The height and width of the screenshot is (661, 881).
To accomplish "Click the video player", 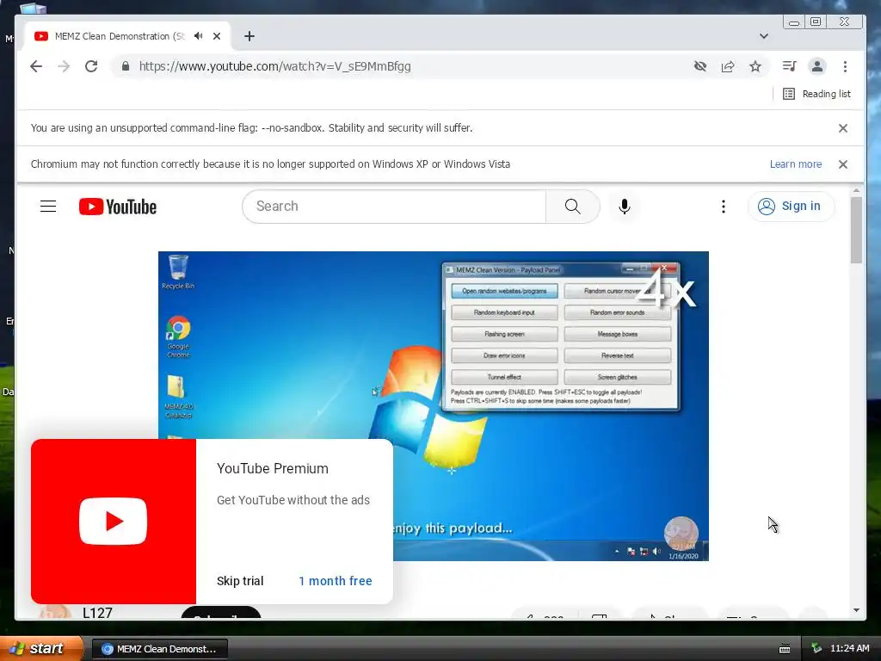I will (434, 406).
